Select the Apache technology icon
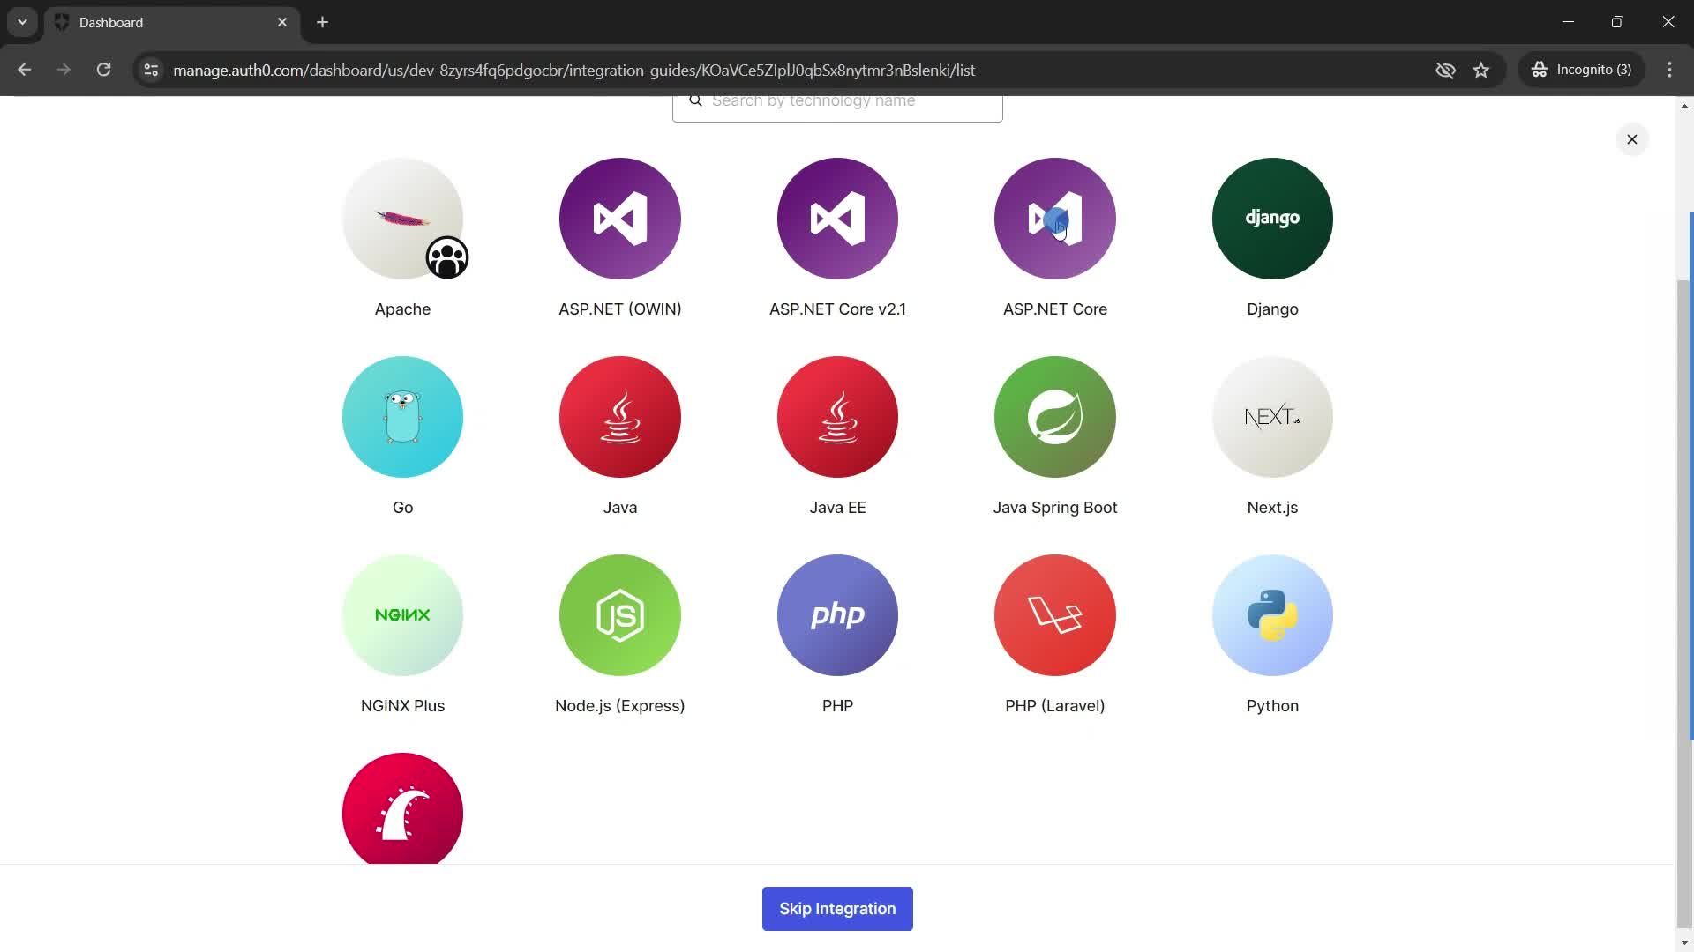 [x=402, y=219]
